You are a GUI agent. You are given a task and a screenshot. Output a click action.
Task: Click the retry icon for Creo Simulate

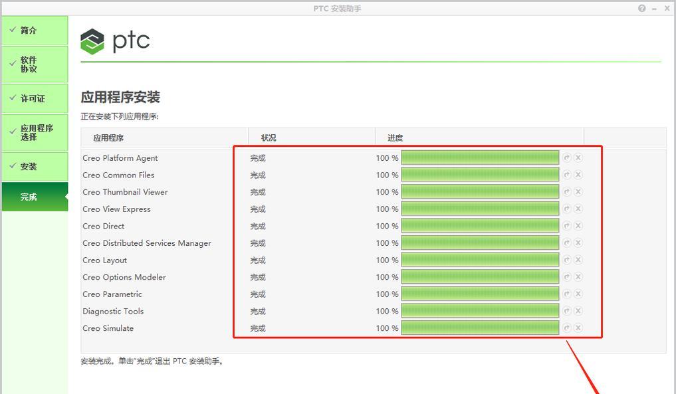pyautogui.click(x=567, y=328)
